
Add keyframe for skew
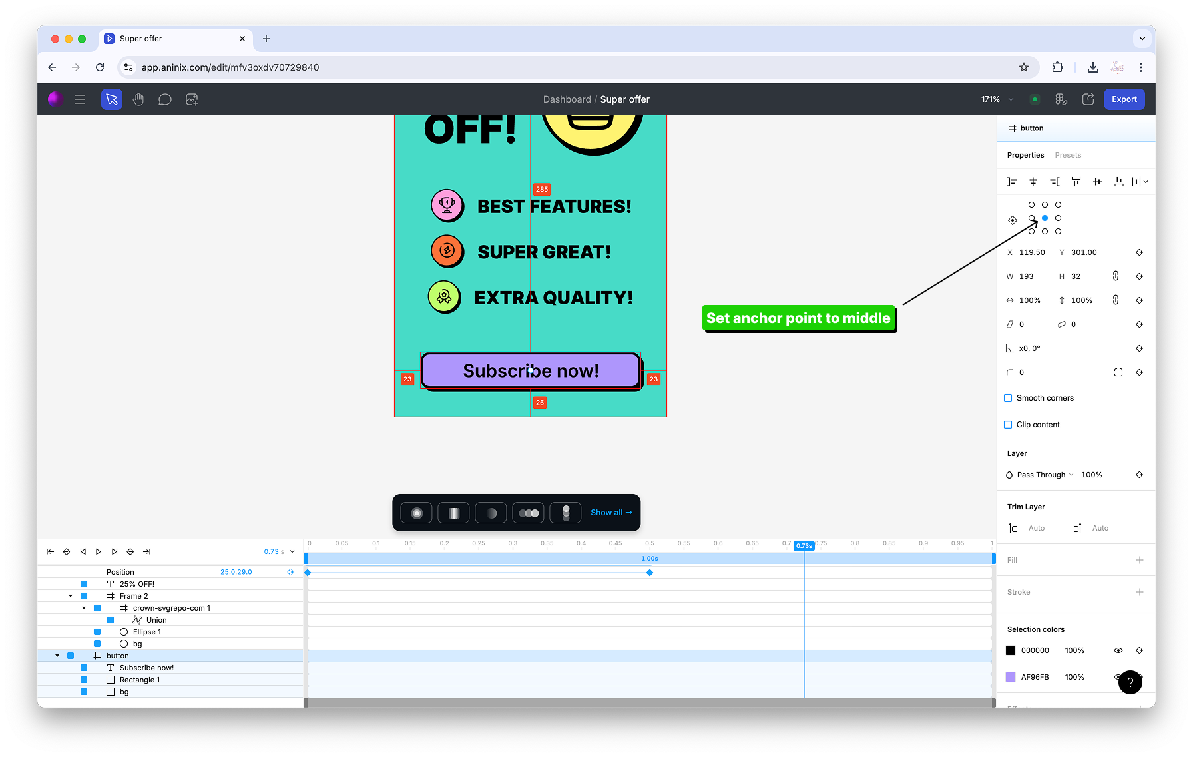[1140, 324]
